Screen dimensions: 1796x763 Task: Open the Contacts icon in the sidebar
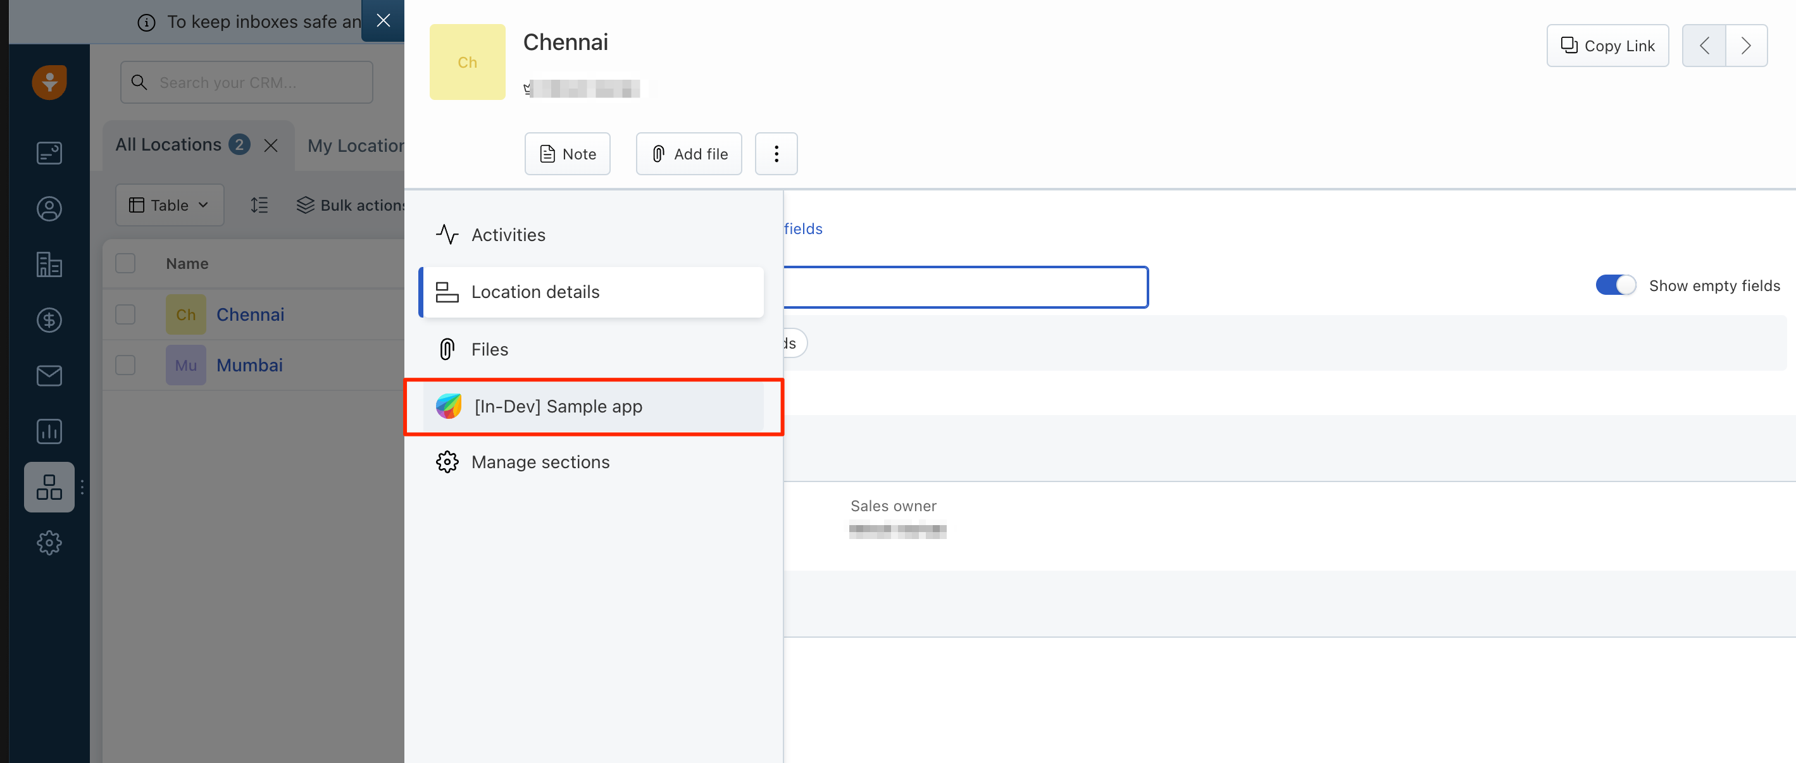click(x=49, y=208)
